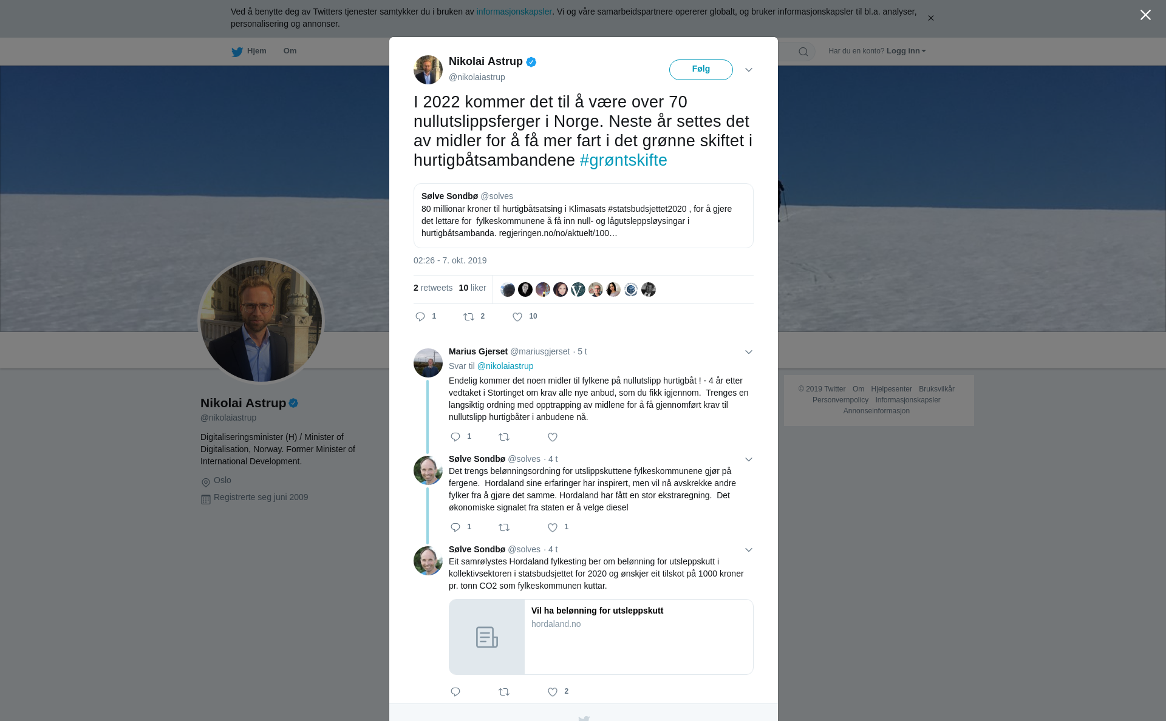Reply to Sølve Sondbø's first comment
Image resolution: width=1166 pixels, height=721 pixels.
(455, 527)
